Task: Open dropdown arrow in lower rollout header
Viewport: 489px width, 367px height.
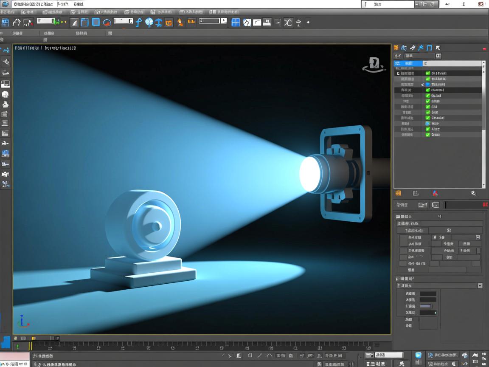Action: [x=480, y=286]
